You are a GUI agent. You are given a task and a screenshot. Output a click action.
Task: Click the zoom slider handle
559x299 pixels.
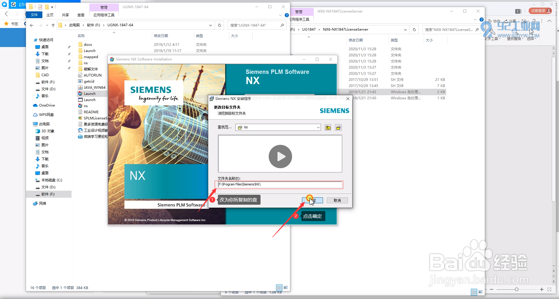click(x=517, y=289)
